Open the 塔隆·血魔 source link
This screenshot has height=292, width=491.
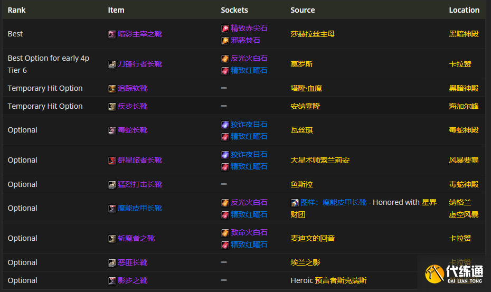306,88
